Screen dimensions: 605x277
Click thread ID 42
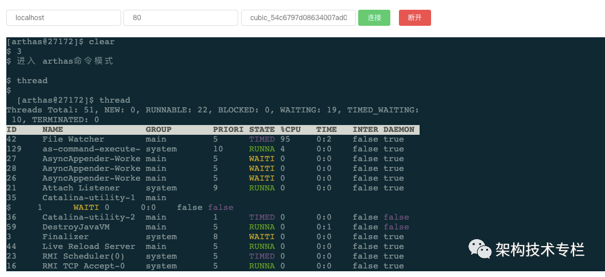[12, 139]
